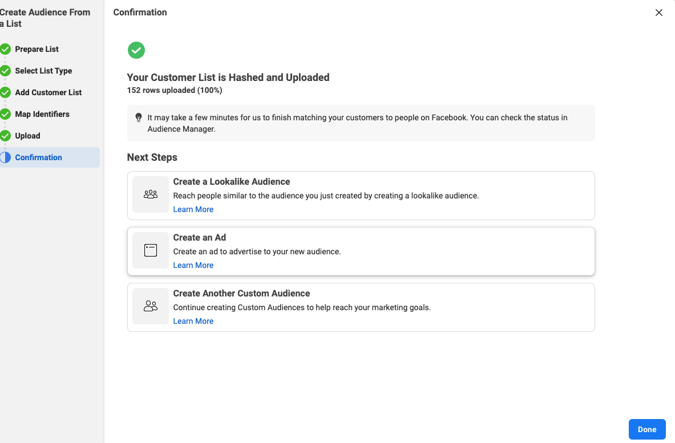Select the Confirmation step in sidebar
675x443 pixels.
click(x=50, y=157)
